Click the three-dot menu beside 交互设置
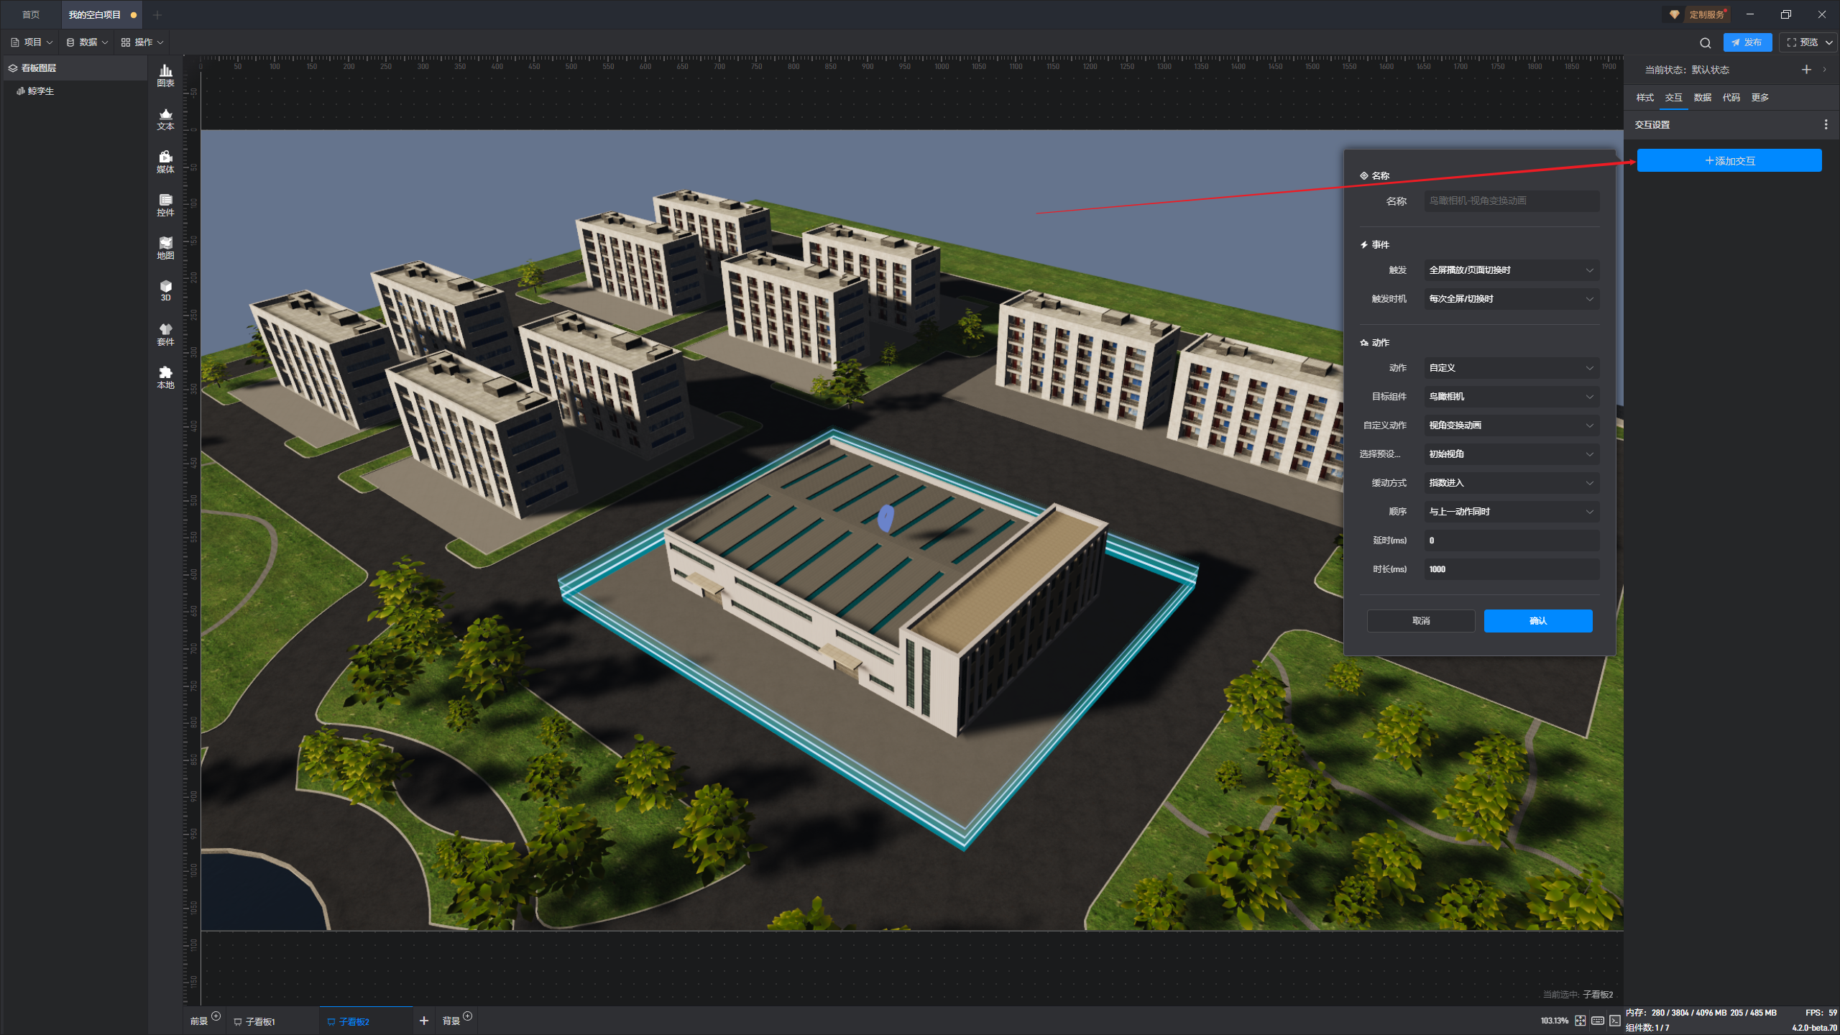Image resolution: width=1840 pixels, height=1035 pixels. click(x=1826, y=124)
